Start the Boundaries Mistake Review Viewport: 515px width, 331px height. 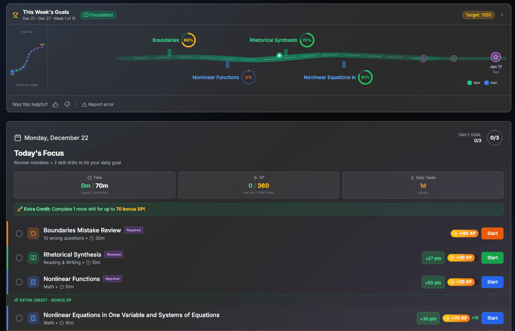click(x=492, y=233)
